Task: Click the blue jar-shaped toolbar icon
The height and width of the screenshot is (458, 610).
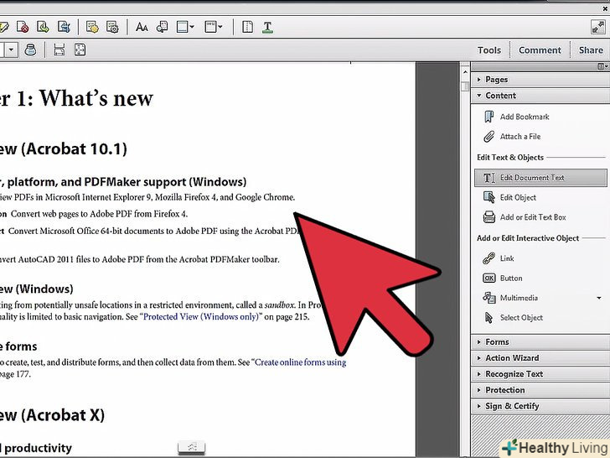Action: pos(30,49)
